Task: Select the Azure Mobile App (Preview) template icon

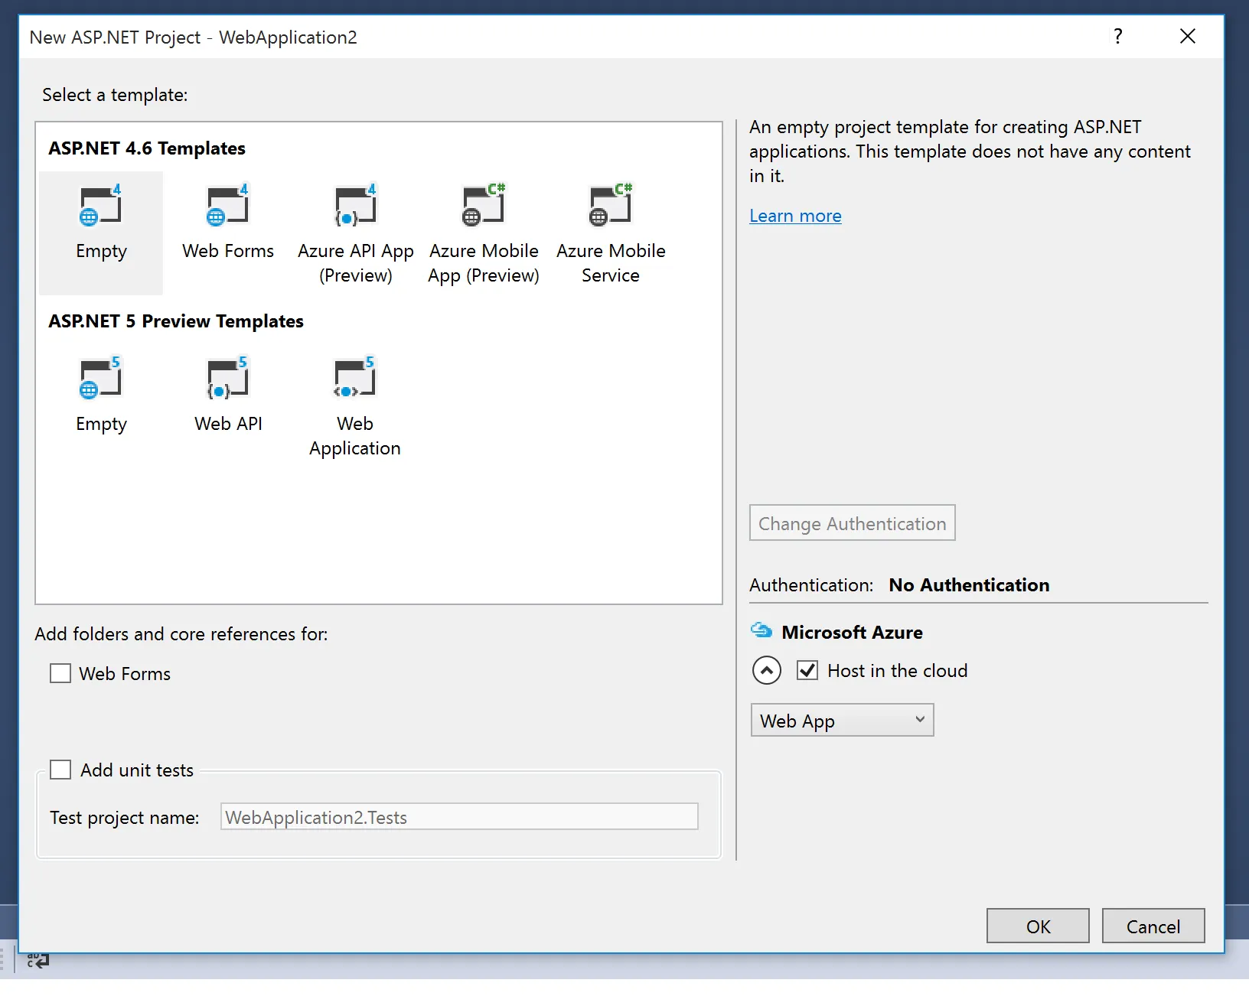Action: coord(484,205)
